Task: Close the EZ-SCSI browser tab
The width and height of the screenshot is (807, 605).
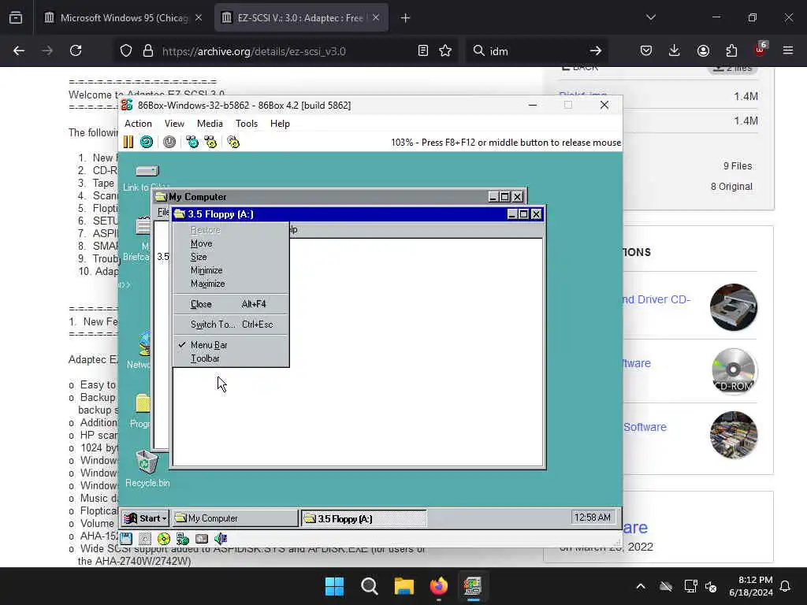Action: [376, 18]
